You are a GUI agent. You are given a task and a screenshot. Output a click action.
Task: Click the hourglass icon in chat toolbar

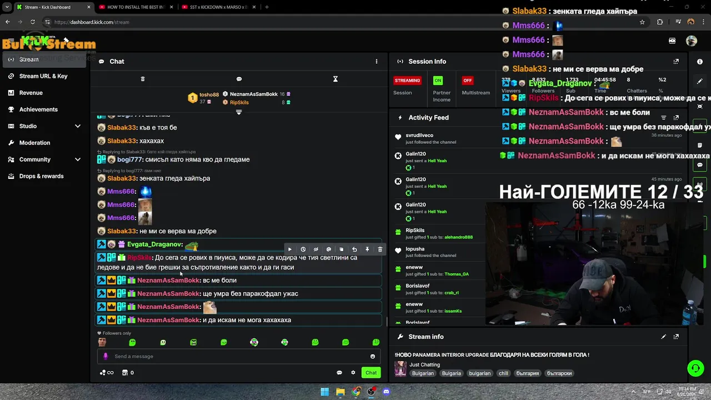(336, 79)
